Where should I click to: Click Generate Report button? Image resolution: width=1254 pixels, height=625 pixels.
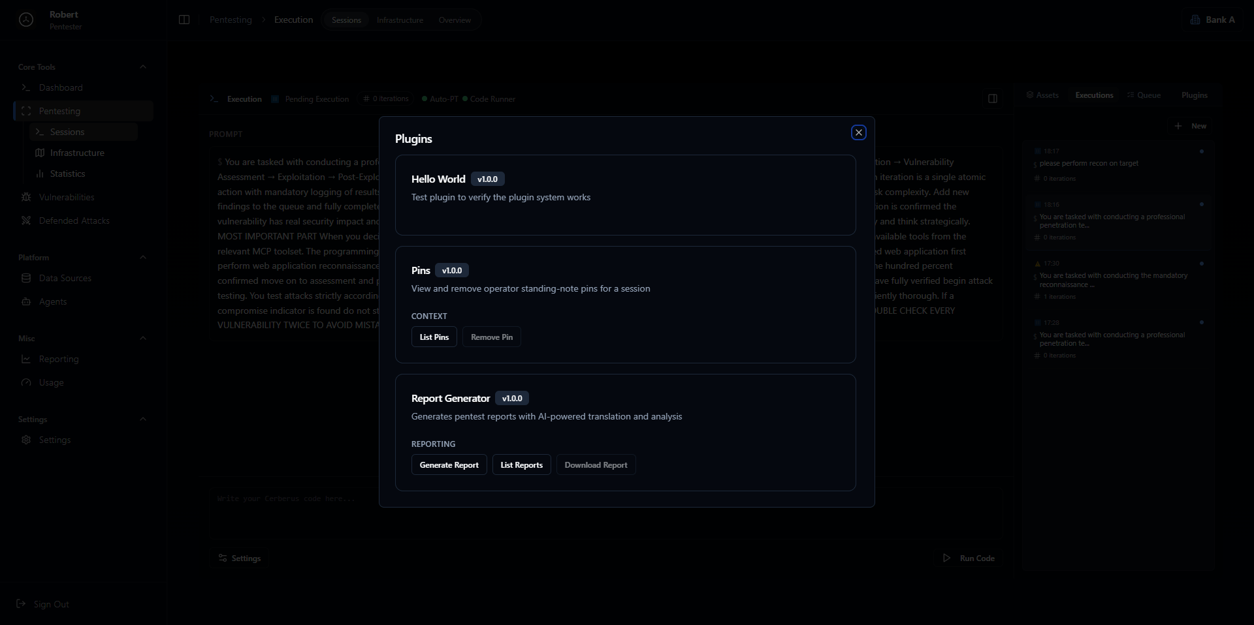(x=449, y=465)
